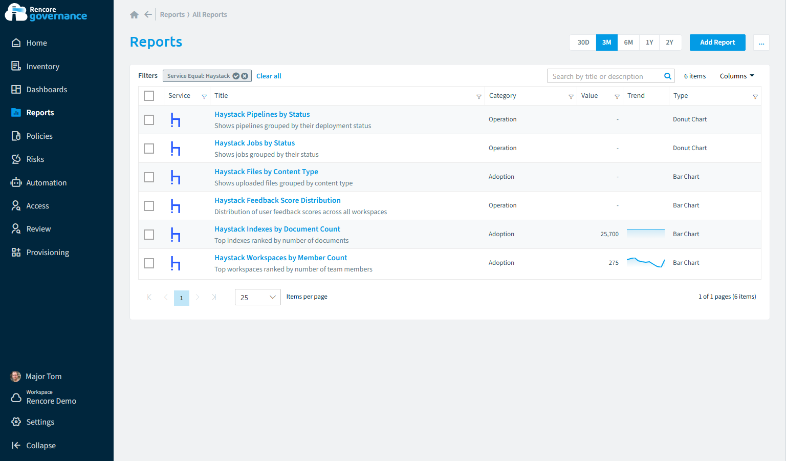This screenshot has height=461, width=786.
Task: Select the 1Y time range
Action: [649, 43]
